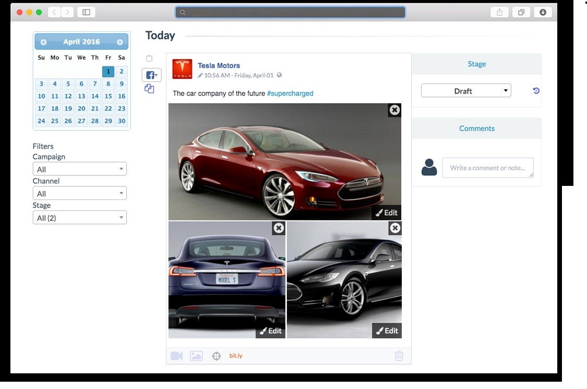Click the bit.ly link shortener
587x389 pixels.
(236, 356)
